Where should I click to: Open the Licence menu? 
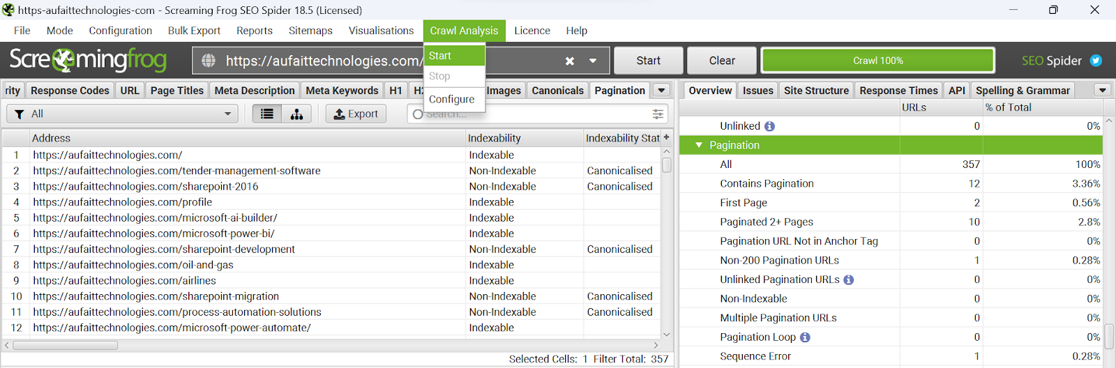pyautogui.click(x=532, y=31)
